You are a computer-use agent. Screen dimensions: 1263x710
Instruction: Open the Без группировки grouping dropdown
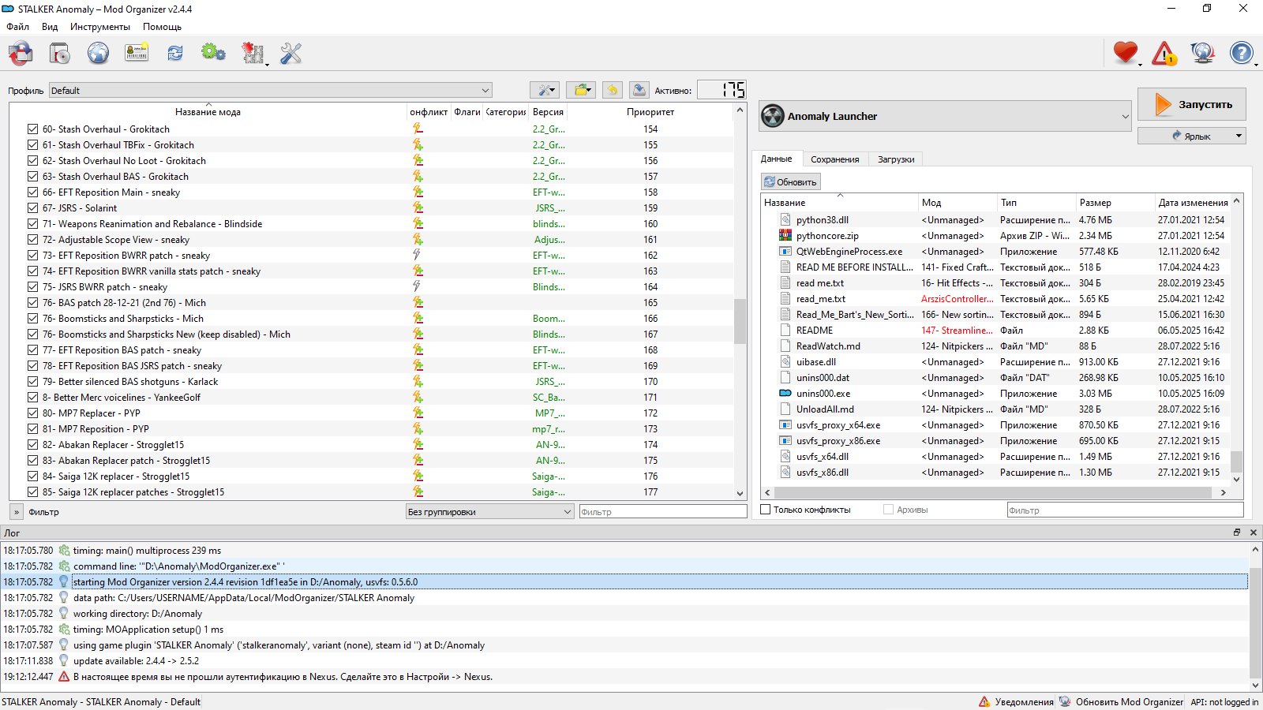pyautogui.click(x=489, y=511)
